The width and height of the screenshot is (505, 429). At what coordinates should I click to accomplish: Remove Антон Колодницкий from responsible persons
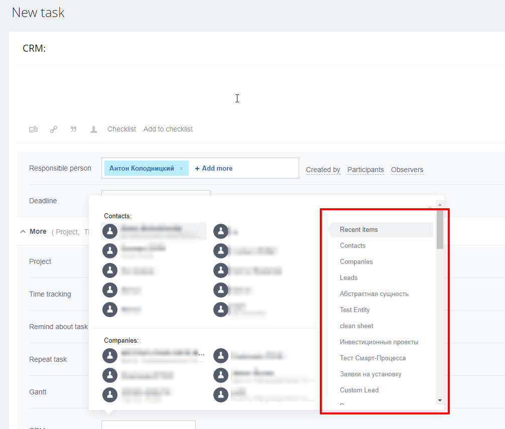pyautogui.click(x=181, y=169)
